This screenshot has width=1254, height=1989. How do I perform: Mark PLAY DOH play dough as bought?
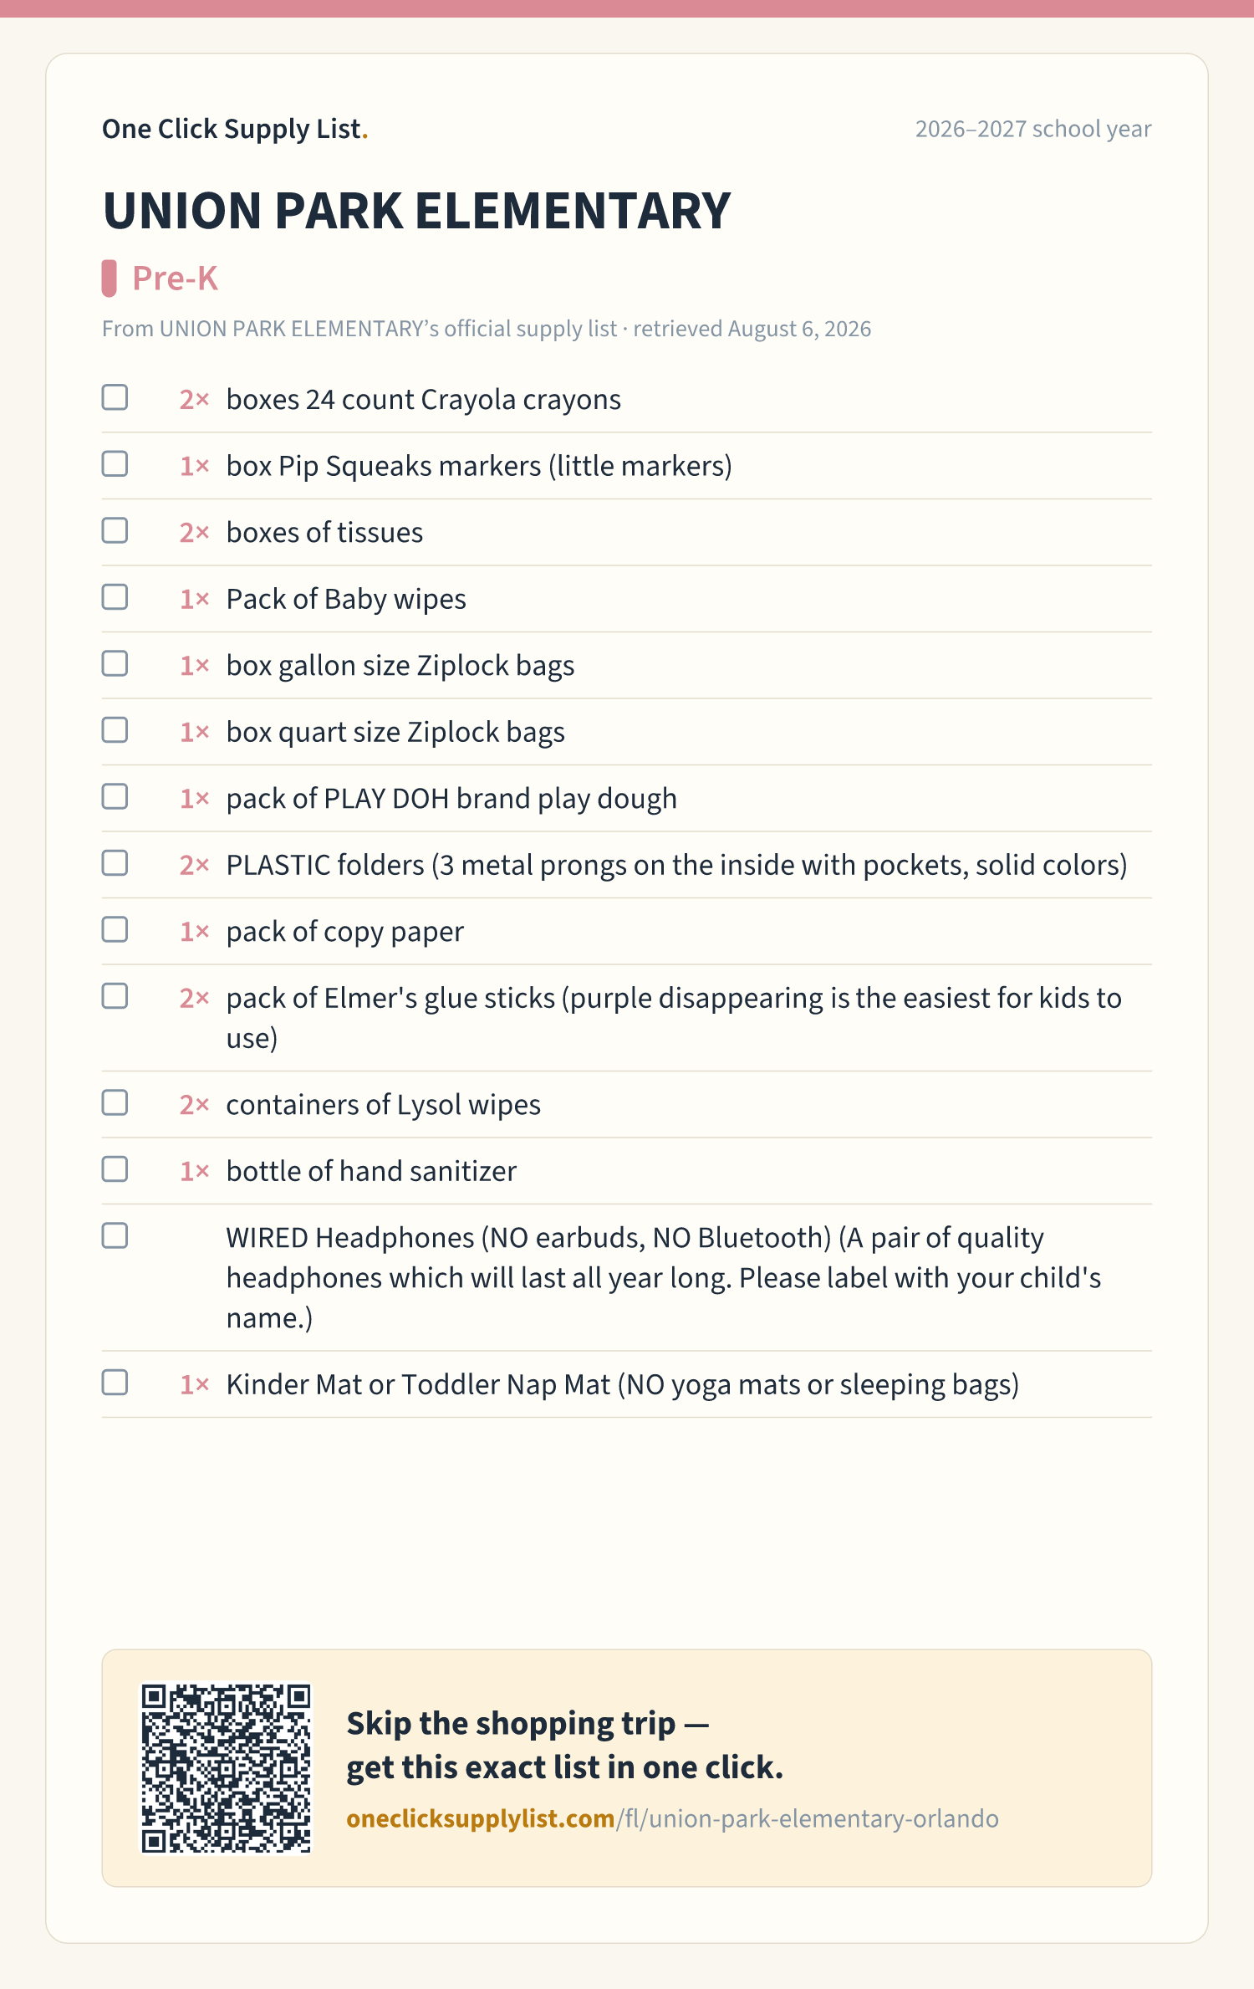115,796
